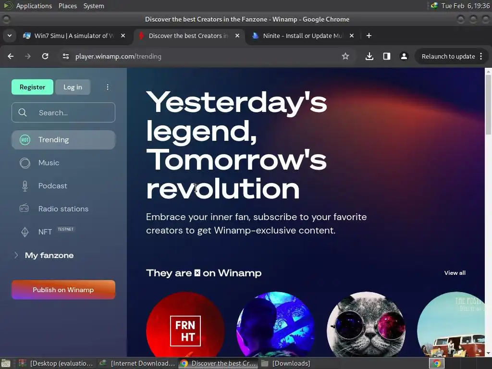This screenshot has height=369, width=492.
Task: Select Trending in the sidebar
Action: click(x=63, y=140)
